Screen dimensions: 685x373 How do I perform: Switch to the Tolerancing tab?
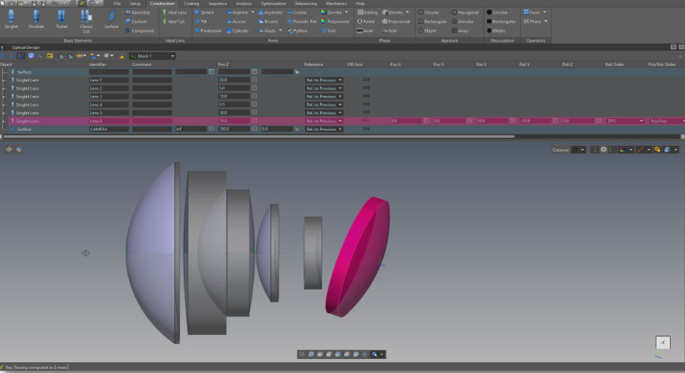[305, 4]
